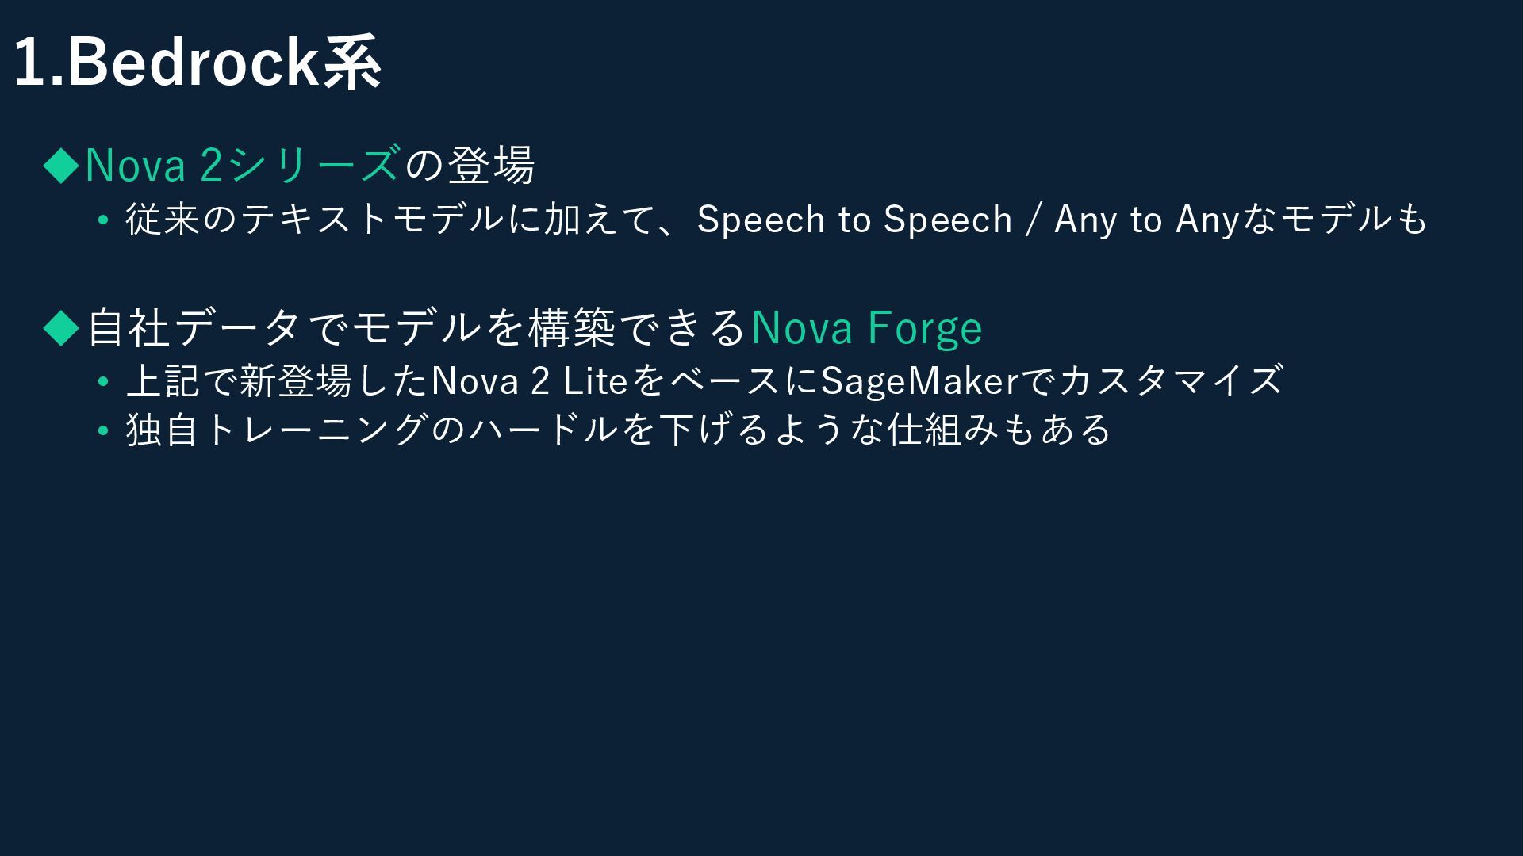Click the words 仕組みもある

[x=999, y=430]
